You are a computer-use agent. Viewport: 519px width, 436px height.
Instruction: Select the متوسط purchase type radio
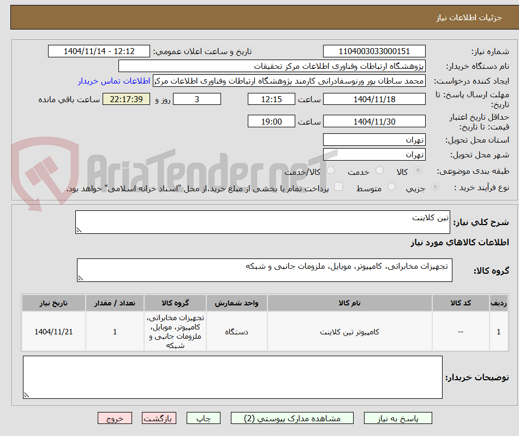[391, 187]
